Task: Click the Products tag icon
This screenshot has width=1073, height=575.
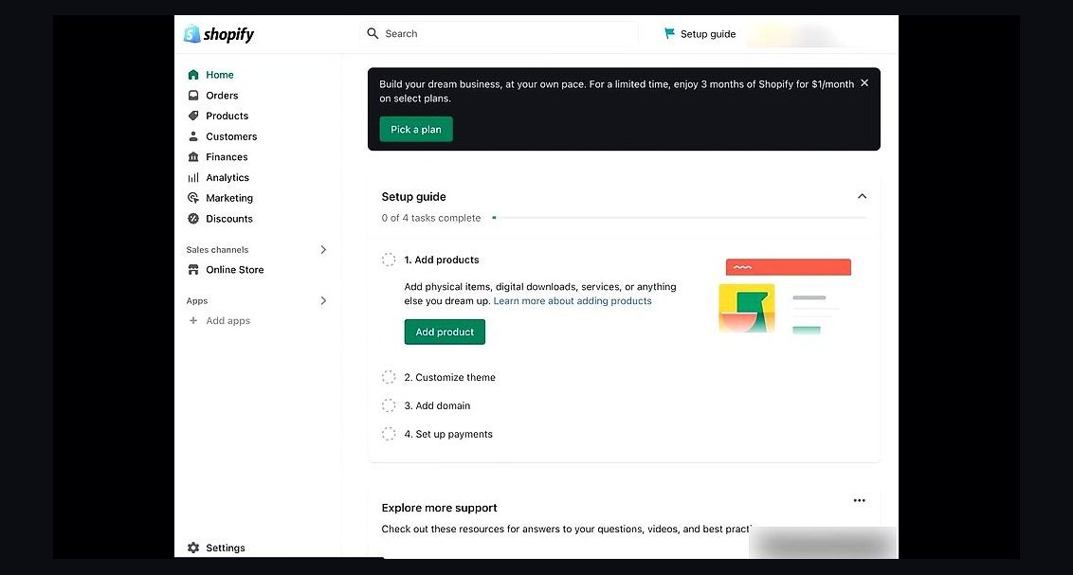Action: (x=193, y=116)
